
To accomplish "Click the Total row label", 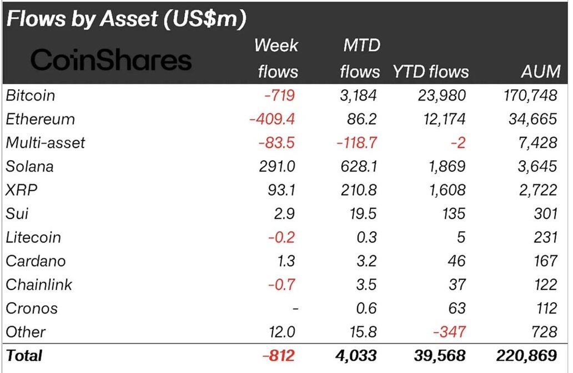I will click(24, 355).
